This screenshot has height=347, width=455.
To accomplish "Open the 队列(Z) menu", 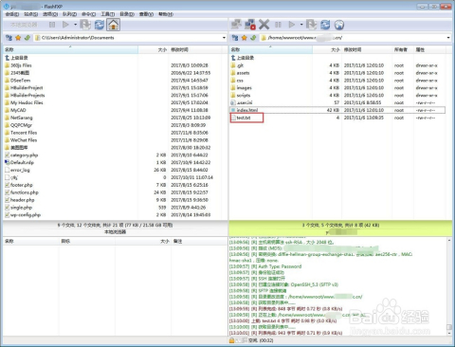I will coord(69,14).
